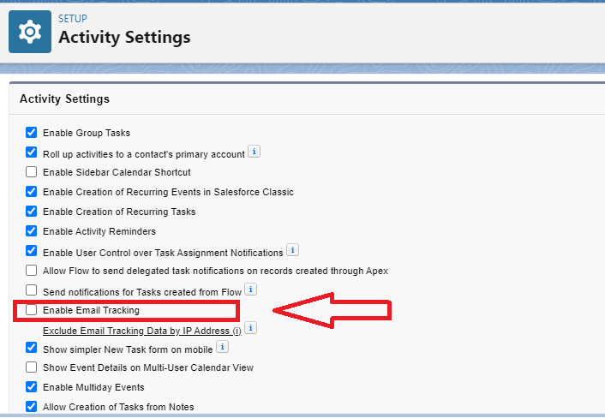Show info for simpler New Task form
The width and height of the screenshot is (605, 418).
pyautogui.click(x=222, y=347)
